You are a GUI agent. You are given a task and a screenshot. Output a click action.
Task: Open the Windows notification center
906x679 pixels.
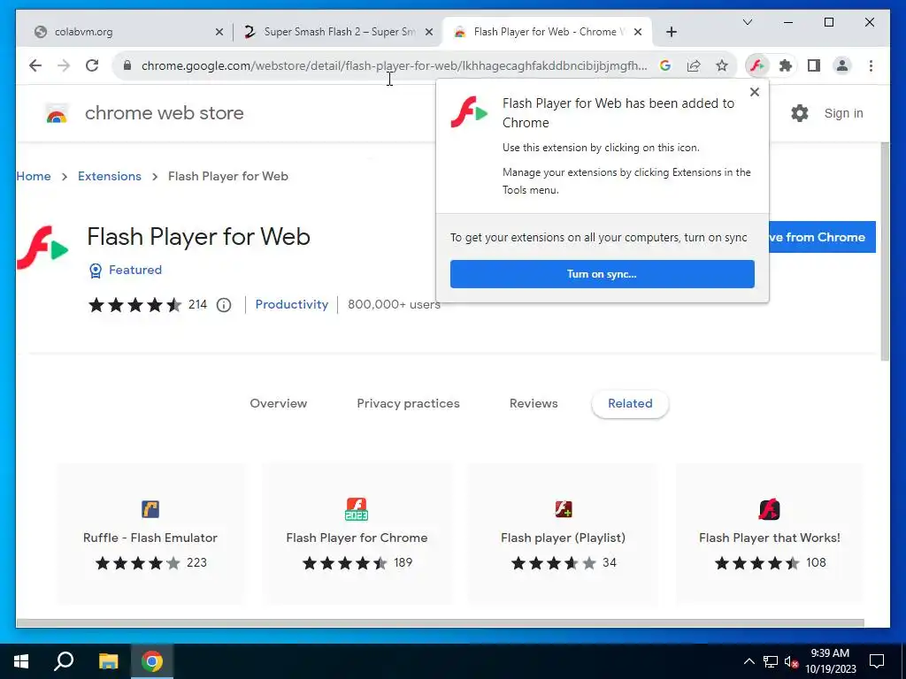coord(877,661)
